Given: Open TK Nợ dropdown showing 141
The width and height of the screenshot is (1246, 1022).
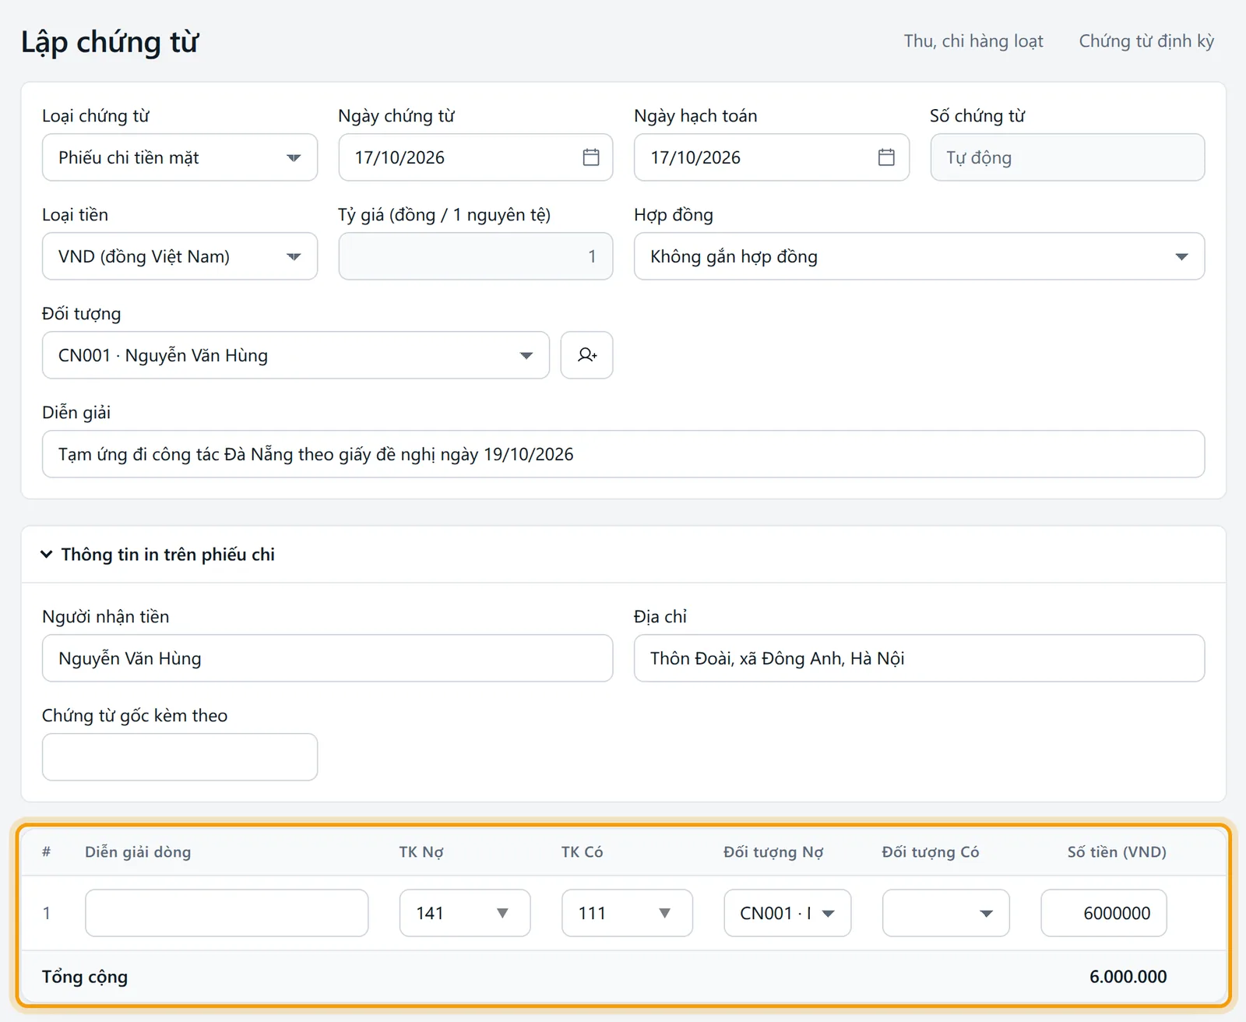Looking at the screenshot, I should (x=465, y=913).
